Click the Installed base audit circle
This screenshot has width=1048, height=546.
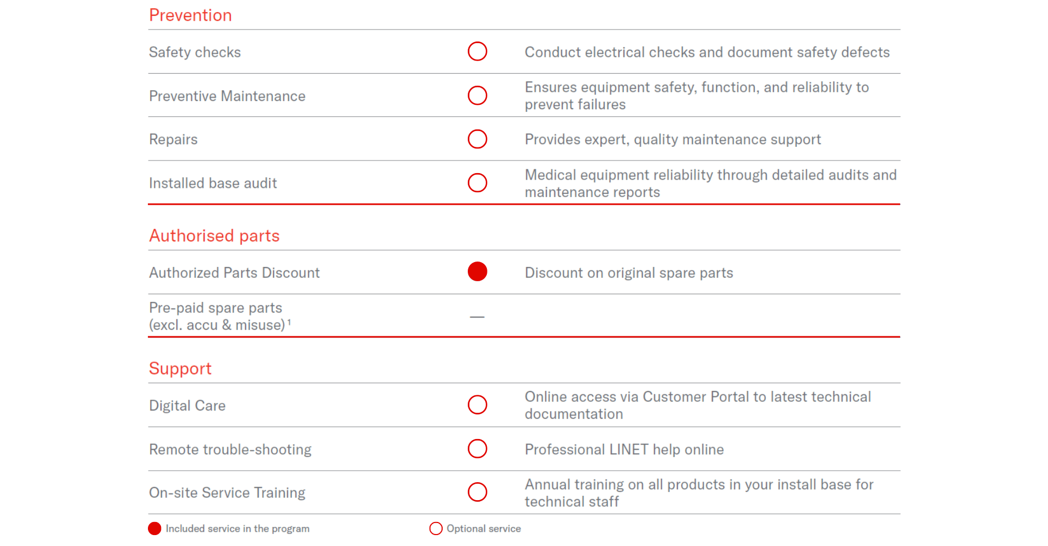(x=477, y=182)
